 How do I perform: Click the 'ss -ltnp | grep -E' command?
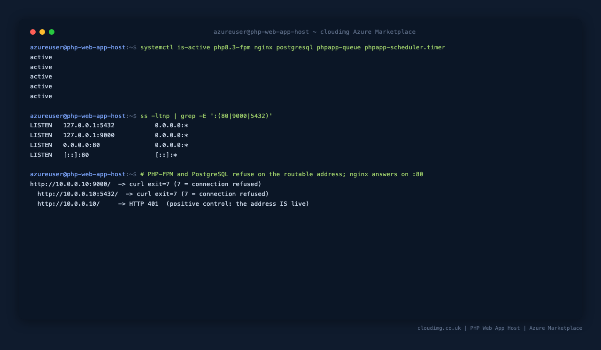coord(206,116)
